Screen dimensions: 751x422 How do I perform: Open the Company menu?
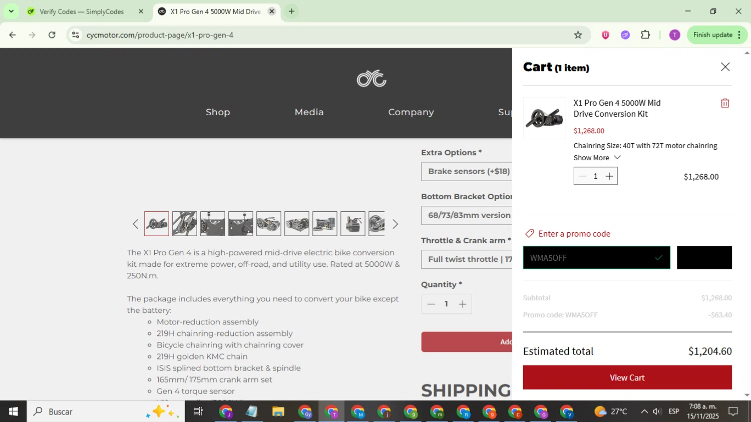[x=411, y=112]
